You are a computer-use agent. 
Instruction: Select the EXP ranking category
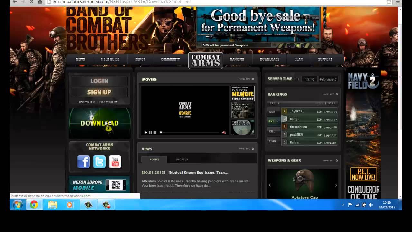(273, 121)
